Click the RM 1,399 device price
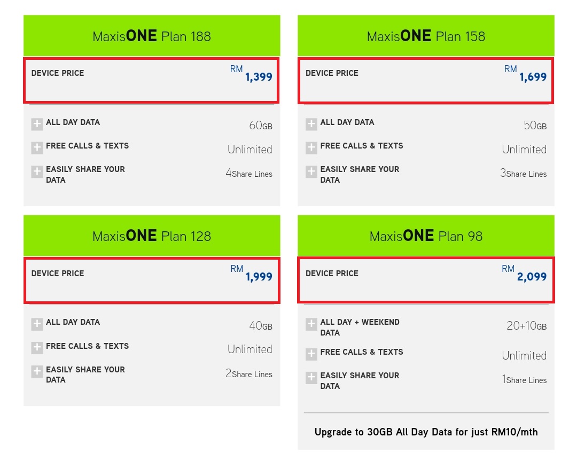 [259, 77]
